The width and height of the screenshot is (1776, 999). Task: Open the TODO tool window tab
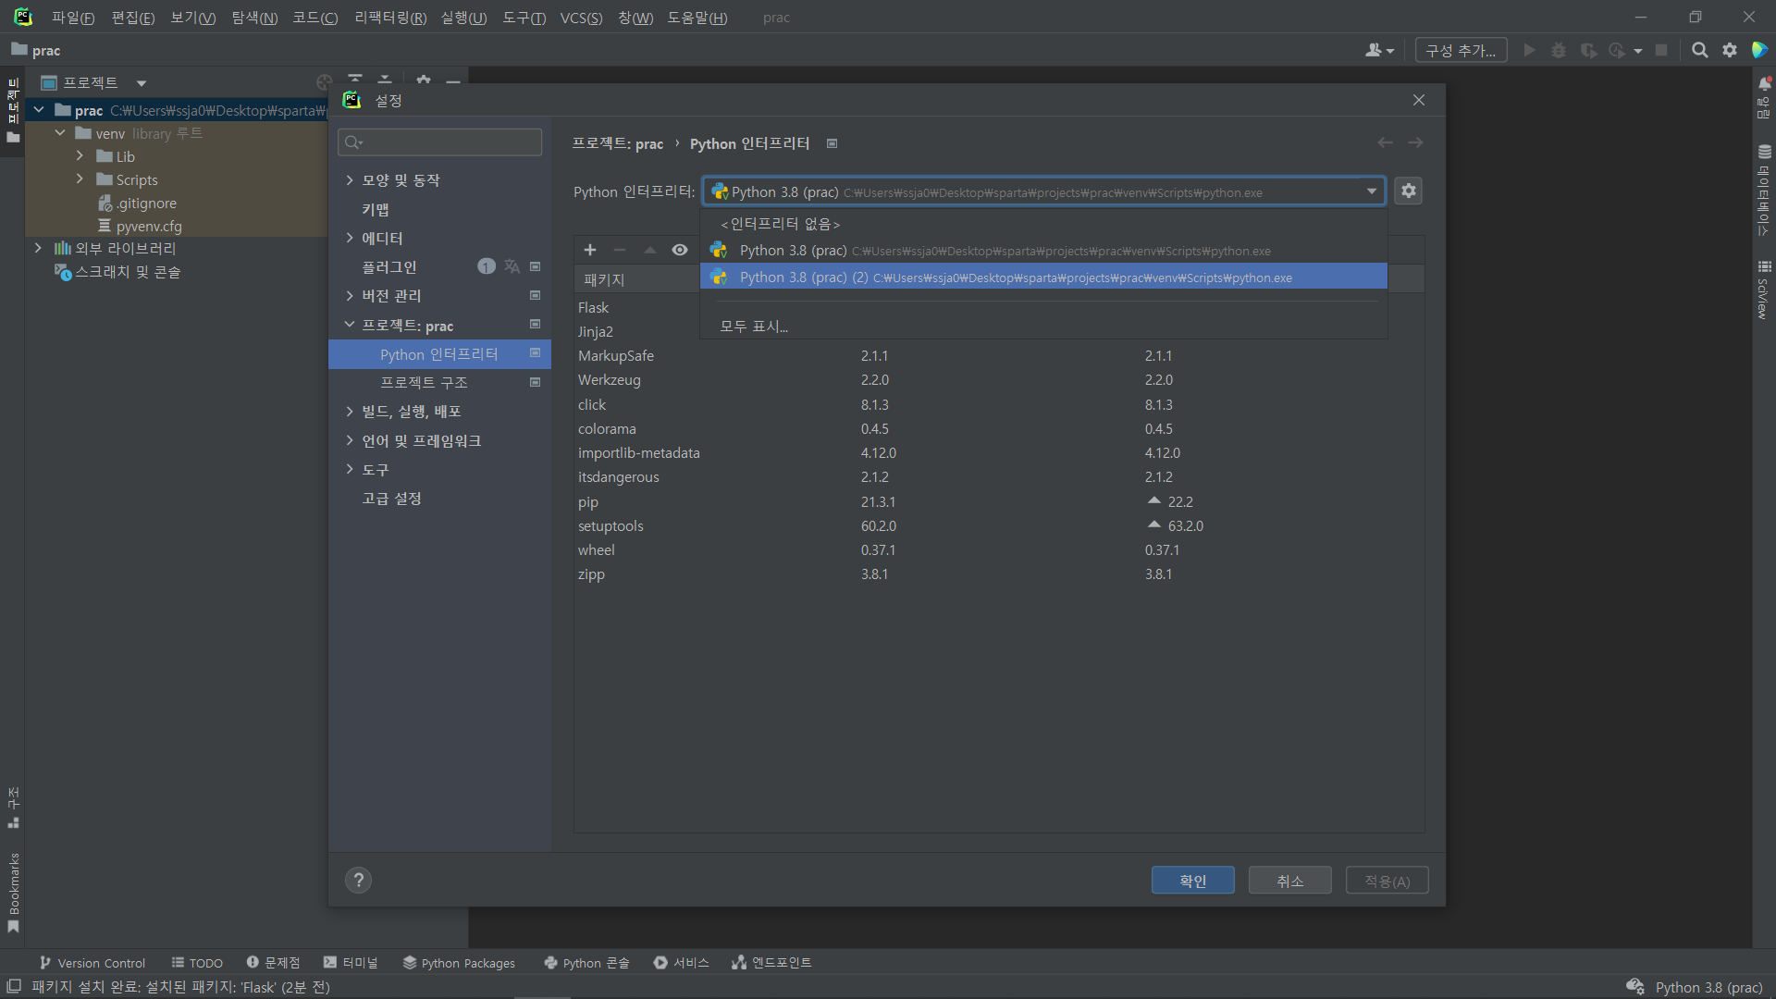(x=197, y=963)
